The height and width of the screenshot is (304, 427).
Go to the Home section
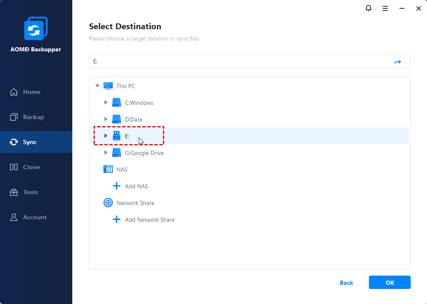coord(32,92)
